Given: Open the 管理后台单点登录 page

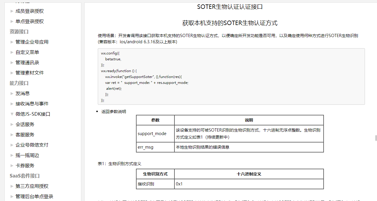Looking at the screenshot, I should click(34, 197).
